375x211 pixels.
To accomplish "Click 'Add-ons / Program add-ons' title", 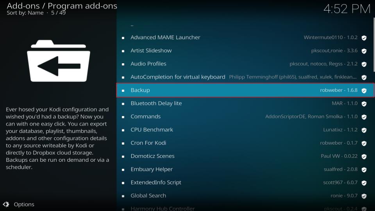I will tap(62, 6).
